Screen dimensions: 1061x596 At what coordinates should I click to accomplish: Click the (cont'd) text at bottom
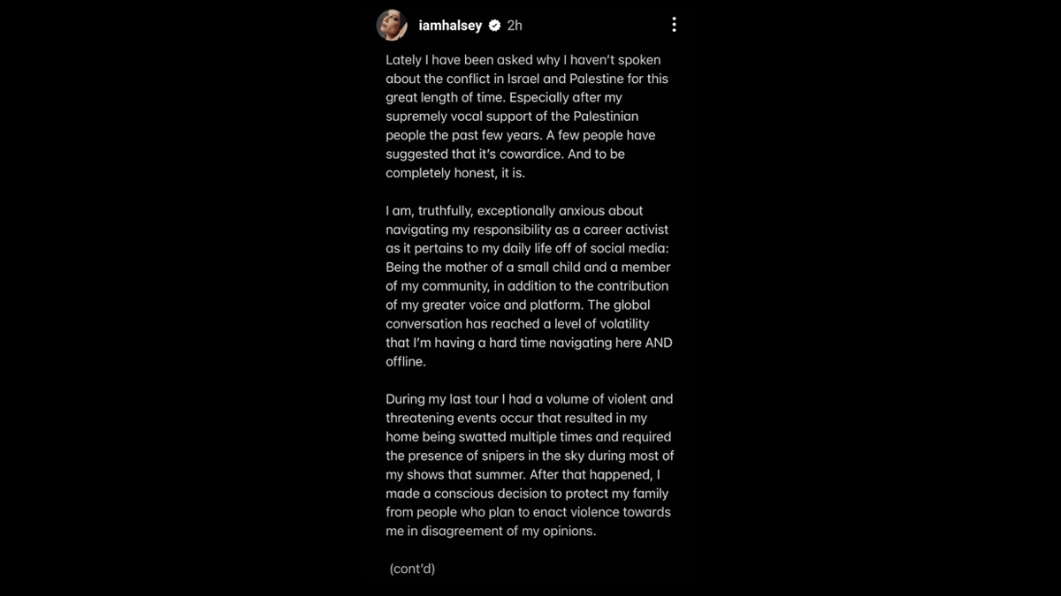pos(412,569)
